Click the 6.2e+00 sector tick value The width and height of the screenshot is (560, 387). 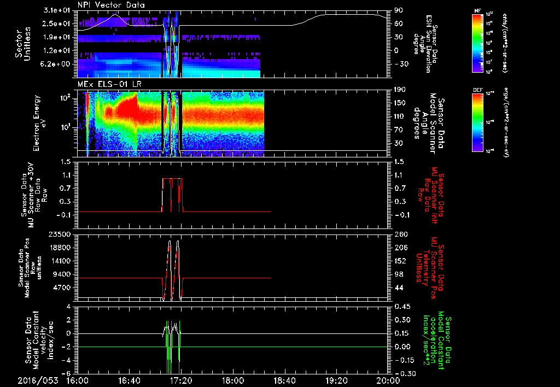coord(56,64)
